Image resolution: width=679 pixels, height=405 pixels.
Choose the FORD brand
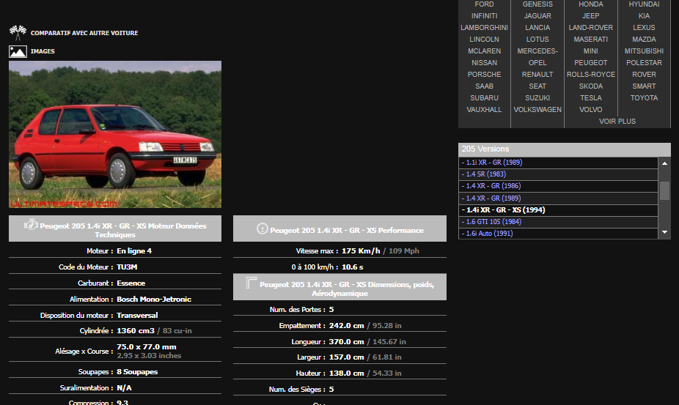point(484,4)
